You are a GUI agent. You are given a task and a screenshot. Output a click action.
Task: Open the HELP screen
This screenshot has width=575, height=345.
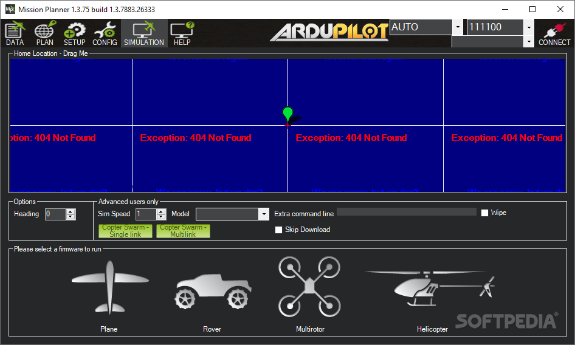(182, 33)
